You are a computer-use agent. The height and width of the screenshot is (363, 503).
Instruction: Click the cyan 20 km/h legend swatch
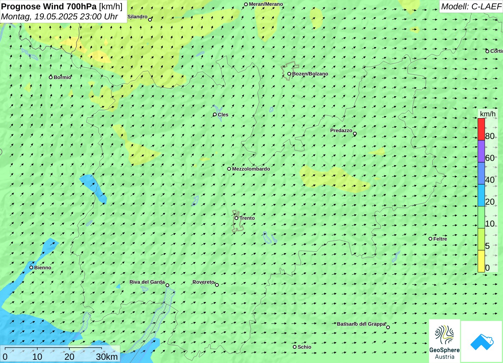[x=481, y=195]
